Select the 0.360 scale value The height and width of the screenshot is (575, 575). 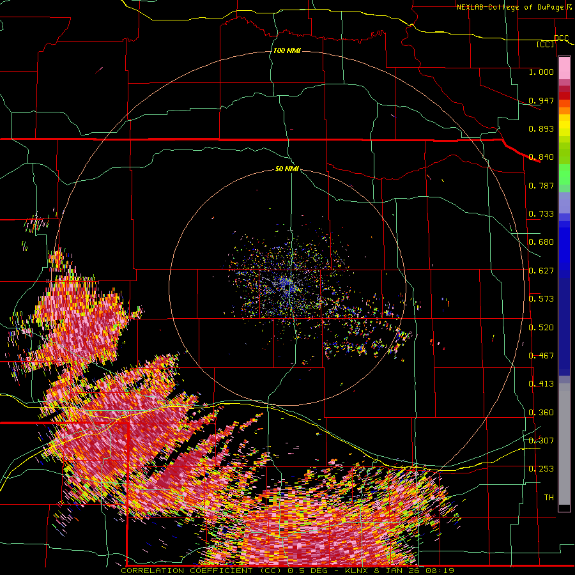[x=541, y=413]
